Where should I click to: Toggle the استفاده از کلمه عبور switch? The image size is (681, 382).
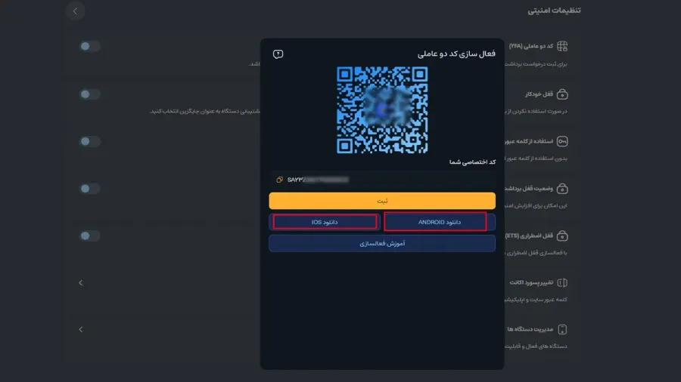tap(89, 141)
